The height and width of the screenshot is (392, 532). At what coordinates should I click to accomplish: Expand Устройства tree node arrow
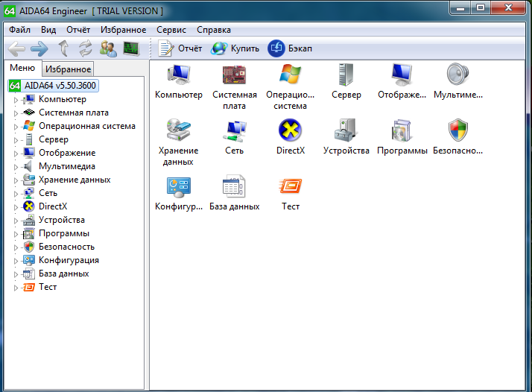tap(16, 221)
